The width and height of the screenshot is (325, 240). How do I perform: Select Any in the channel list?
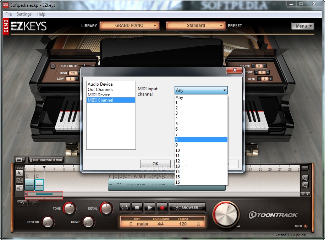point(201,97)
